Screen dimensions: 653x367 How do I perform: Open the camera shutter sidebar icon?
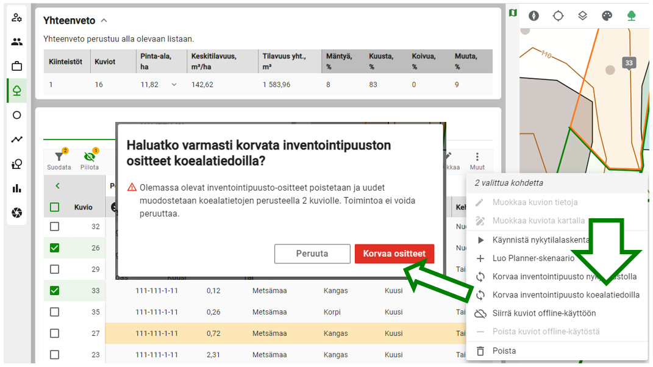16,213
